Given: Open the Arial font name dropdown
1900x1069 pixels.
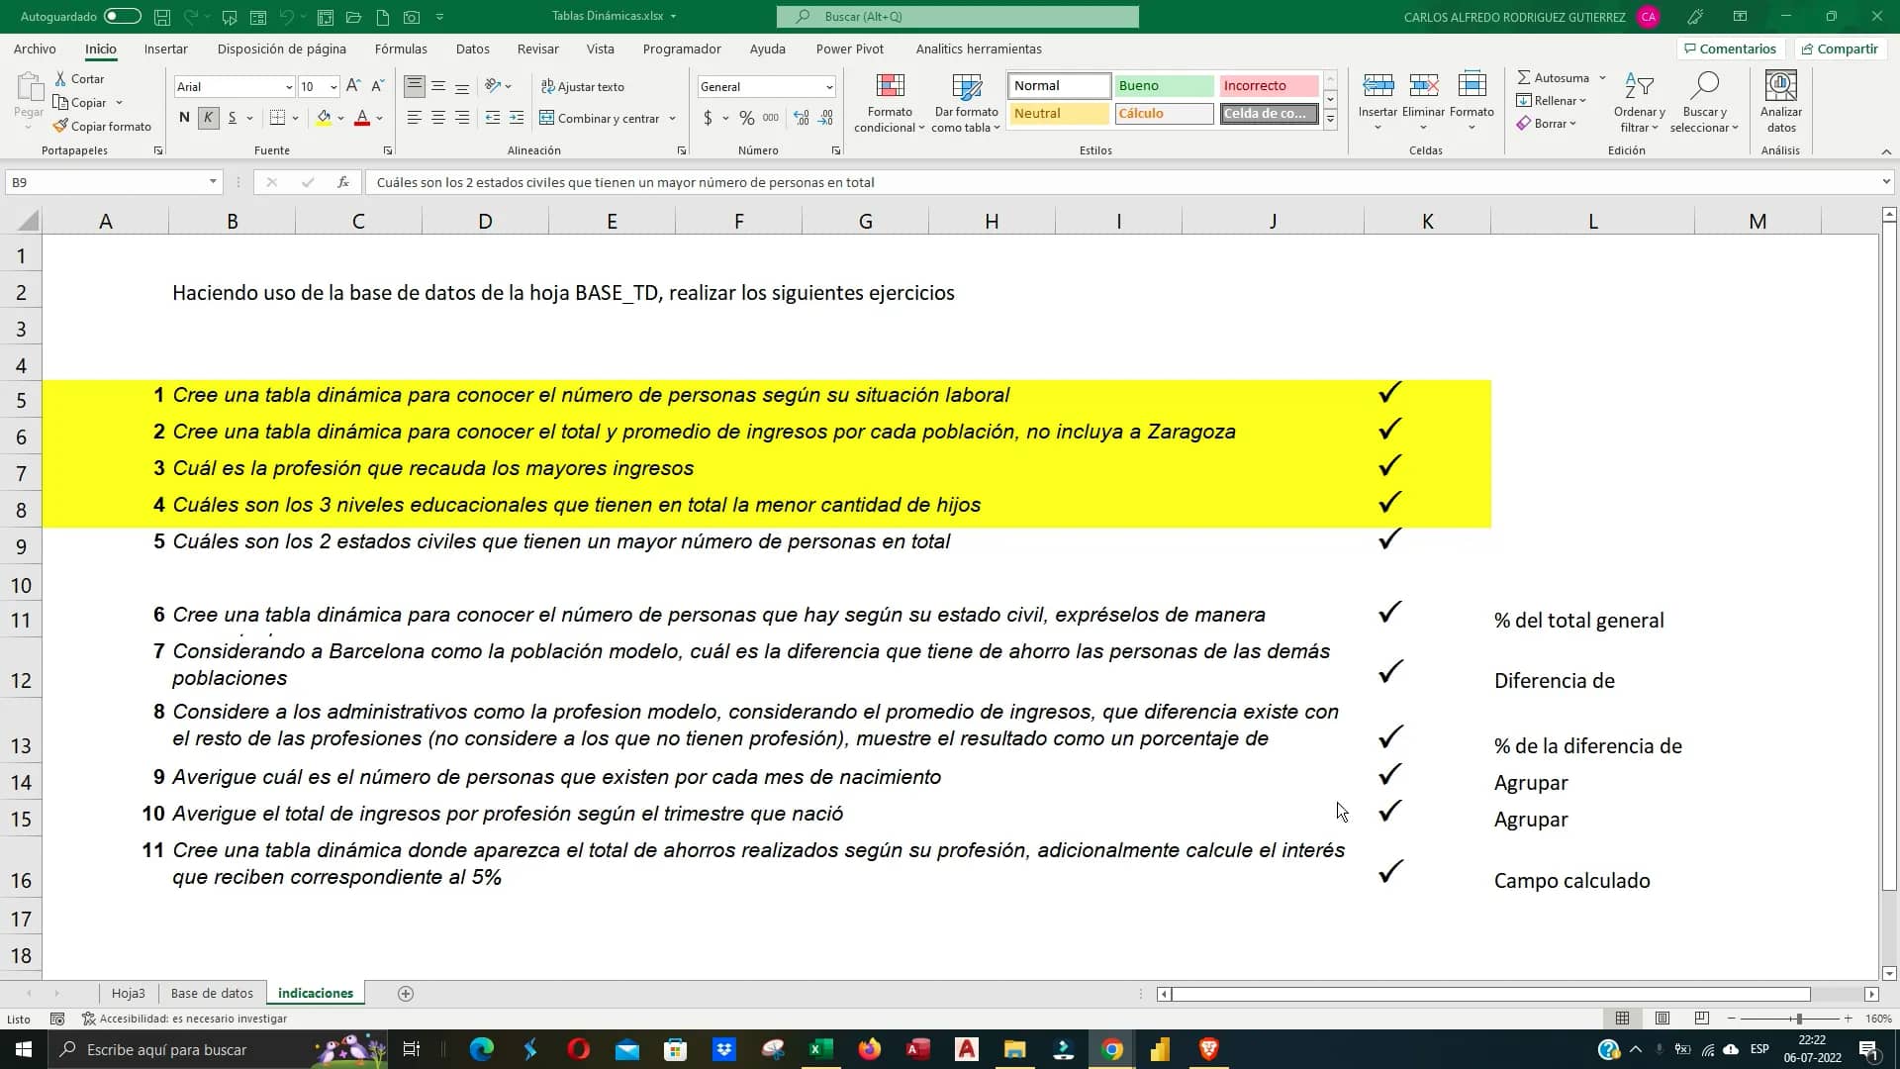Looking at the screenshot, I should click(288, 87).
